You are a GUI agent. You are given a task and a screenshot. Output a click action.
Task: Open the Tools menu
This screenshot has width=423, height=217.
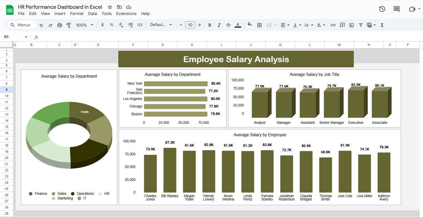106,14
